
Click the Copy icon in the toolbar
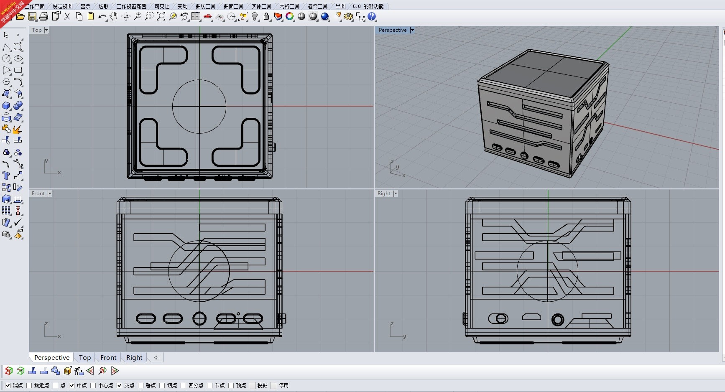click(79, 17)
